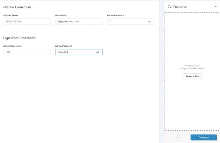220x143 pixels.
Task: Click the Admin User Name label
Action: tap(13, 46)
